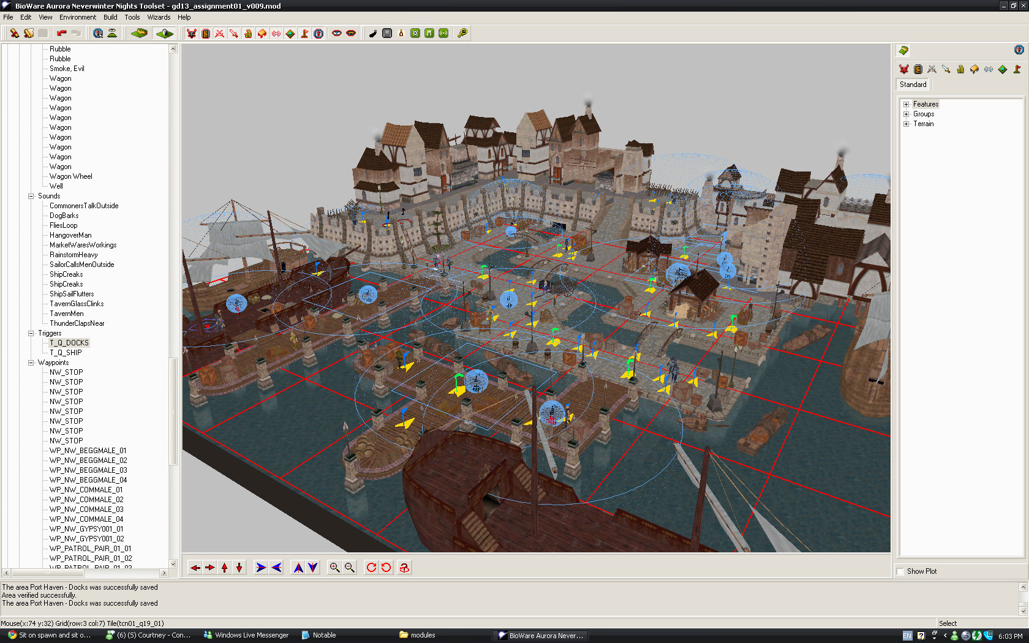The height and width of the screenshot is (643, 1029).
Task: Zoom out the area view
Action: 350,568
